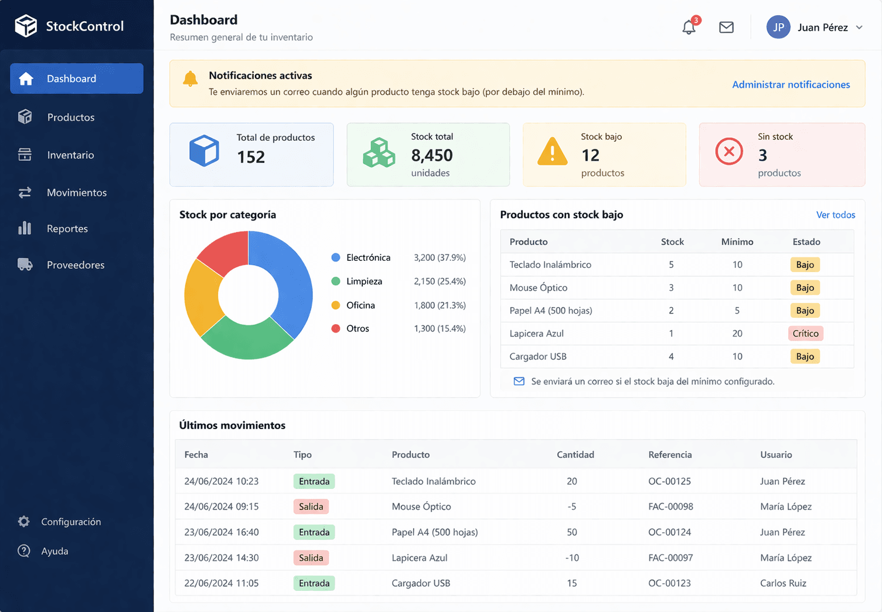
Task: Click the JP avatar circle
Action: pos(778,27)
